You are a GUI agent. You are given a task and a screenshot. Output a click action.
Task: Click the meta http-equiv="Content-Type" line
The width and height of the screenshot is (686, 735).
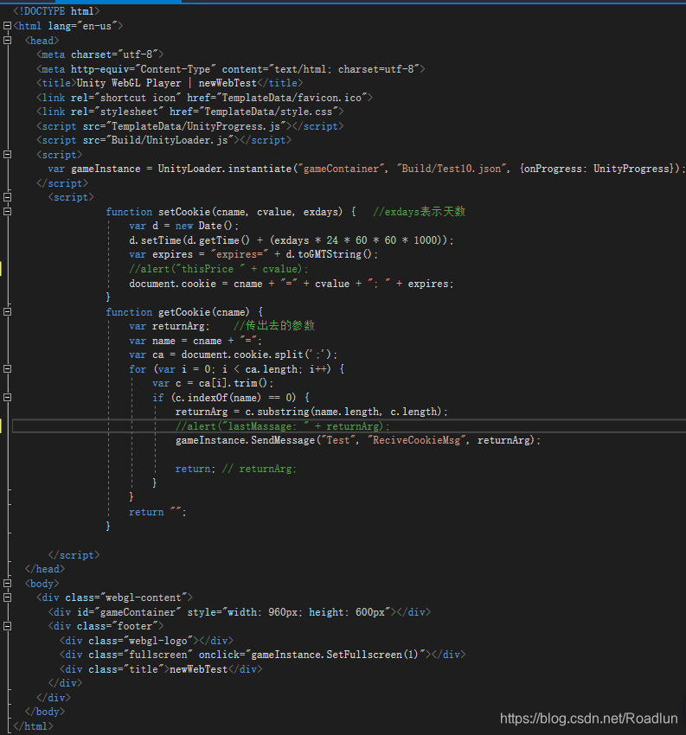point(231,69)
